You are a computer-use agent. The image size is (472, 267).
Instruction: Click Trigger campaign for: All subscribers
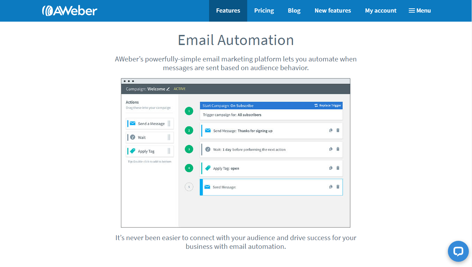[232, 115]
